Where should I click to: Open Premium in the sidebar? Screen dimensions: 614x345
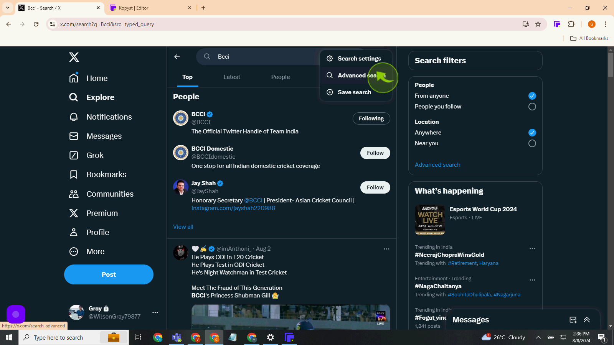[93, 213]
